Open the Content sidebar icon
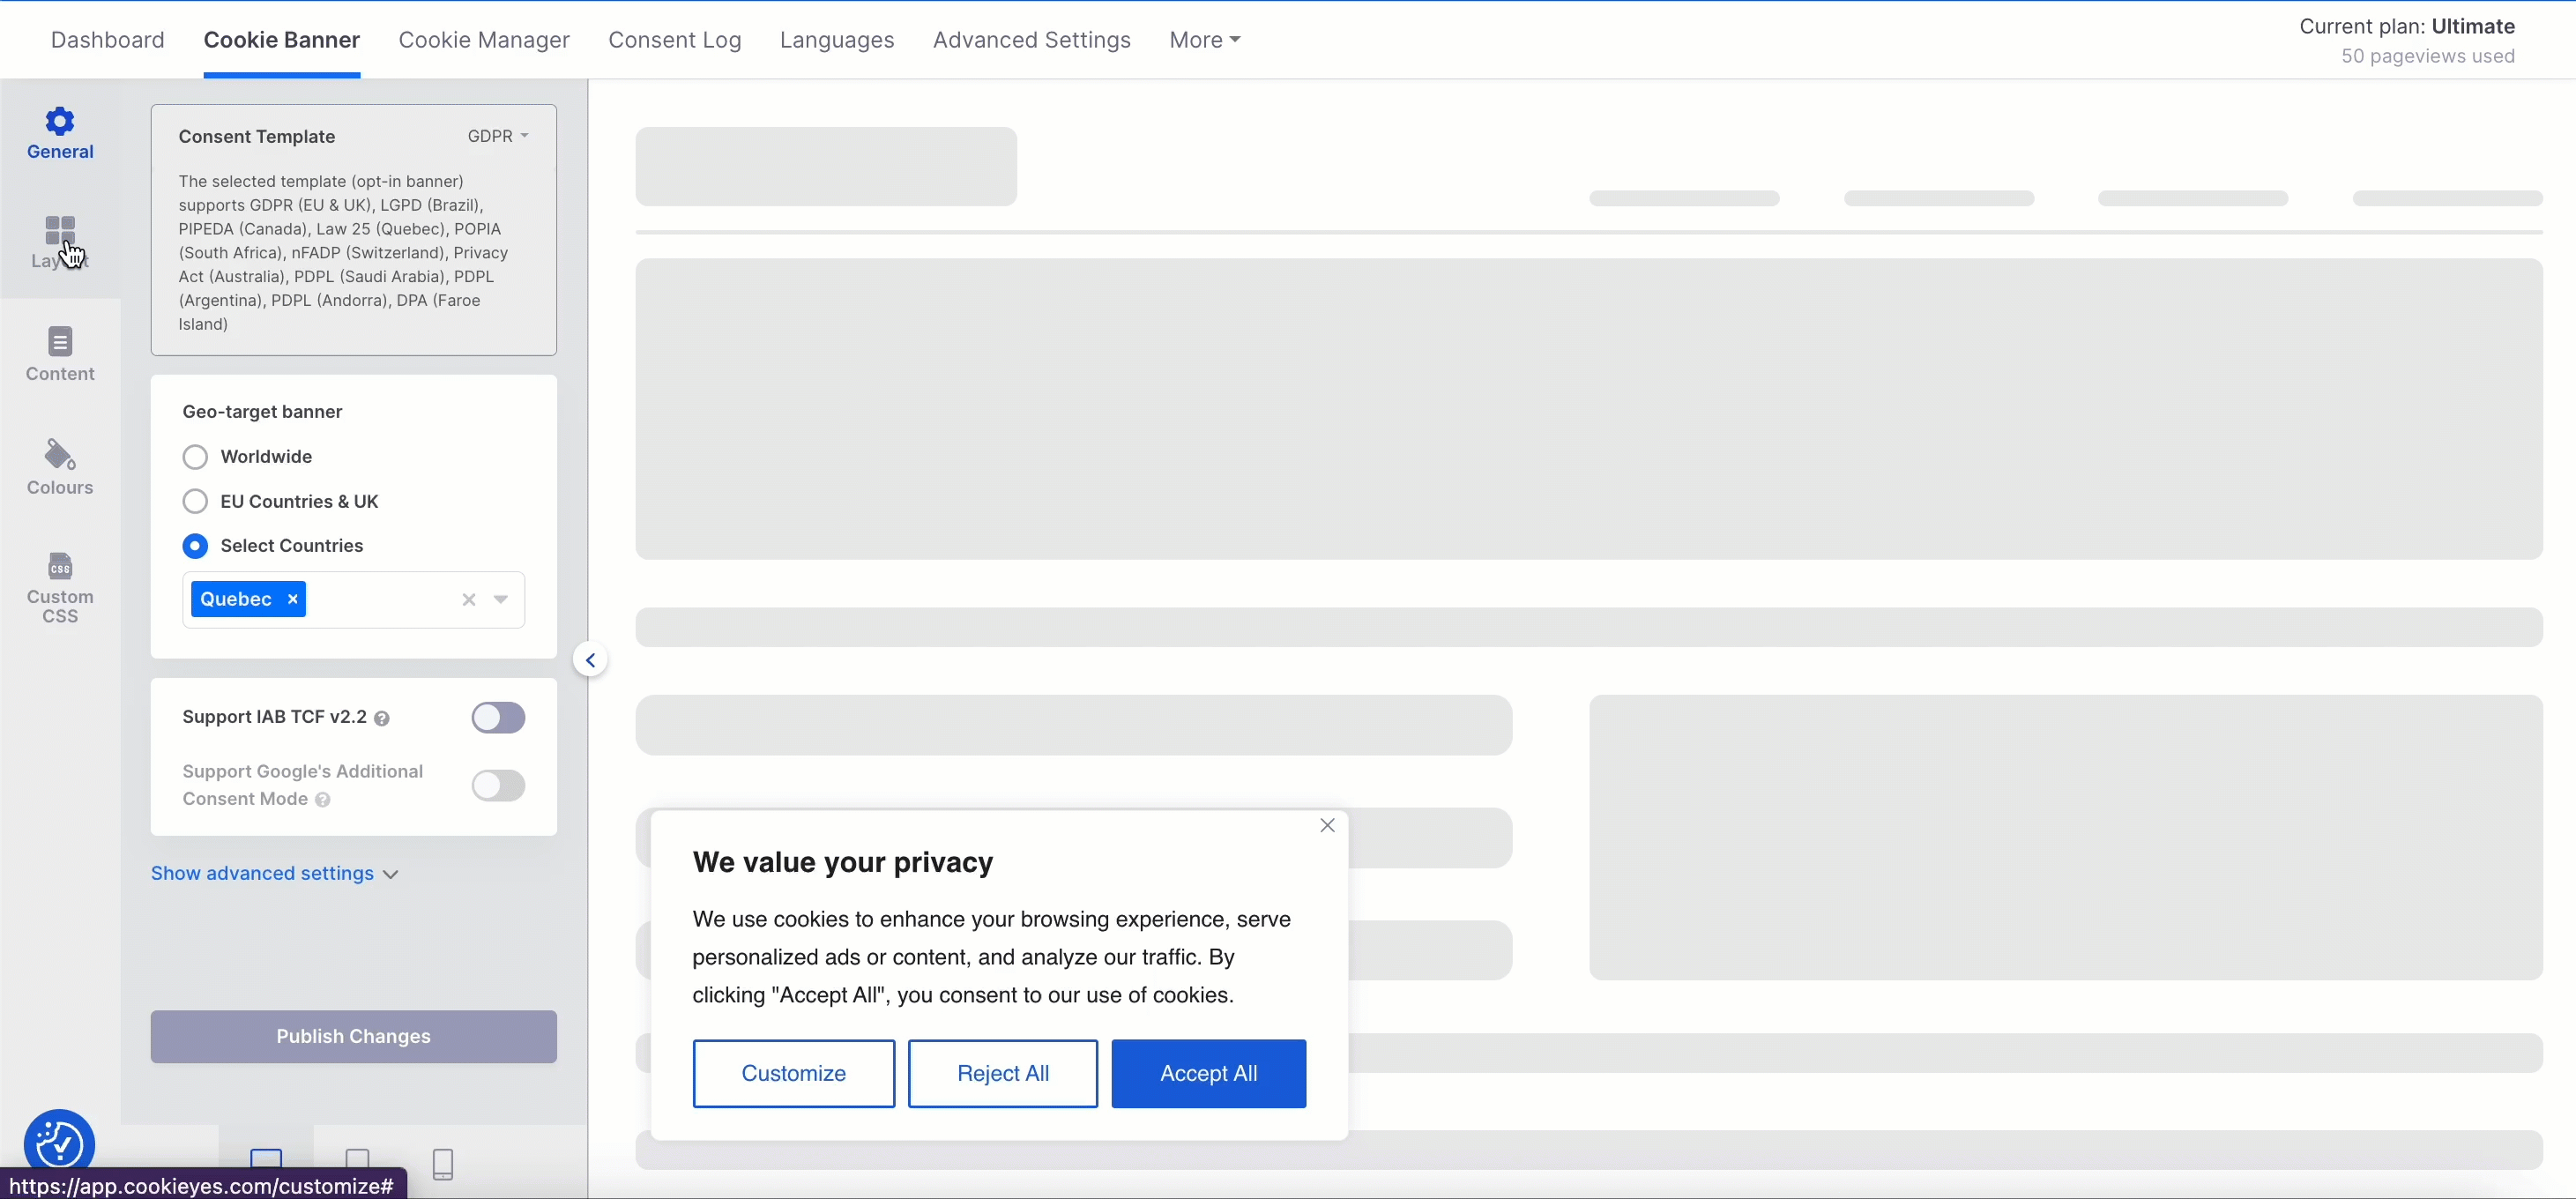Image resolution: width=2576 pixels, height=1199 pixels. coord(60,342)
